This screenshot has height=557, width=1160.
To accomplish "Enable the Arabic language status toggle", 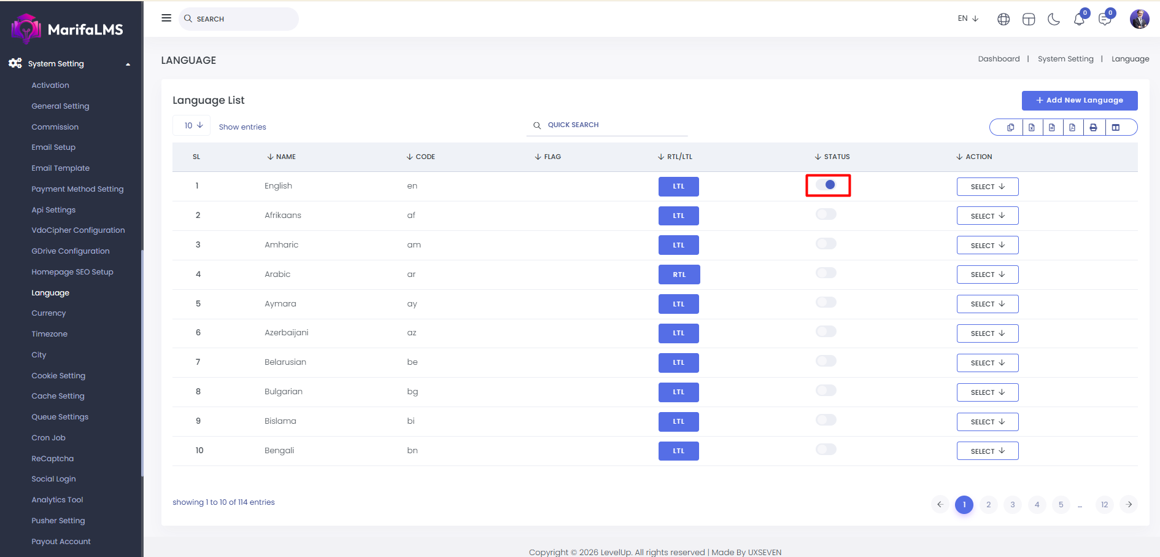I will tap(826, 273).
